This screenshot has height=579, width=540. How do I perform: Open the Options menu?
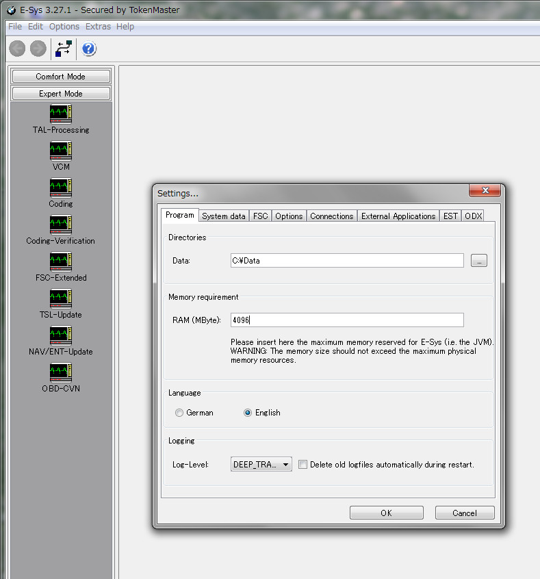tap(64, 27)
